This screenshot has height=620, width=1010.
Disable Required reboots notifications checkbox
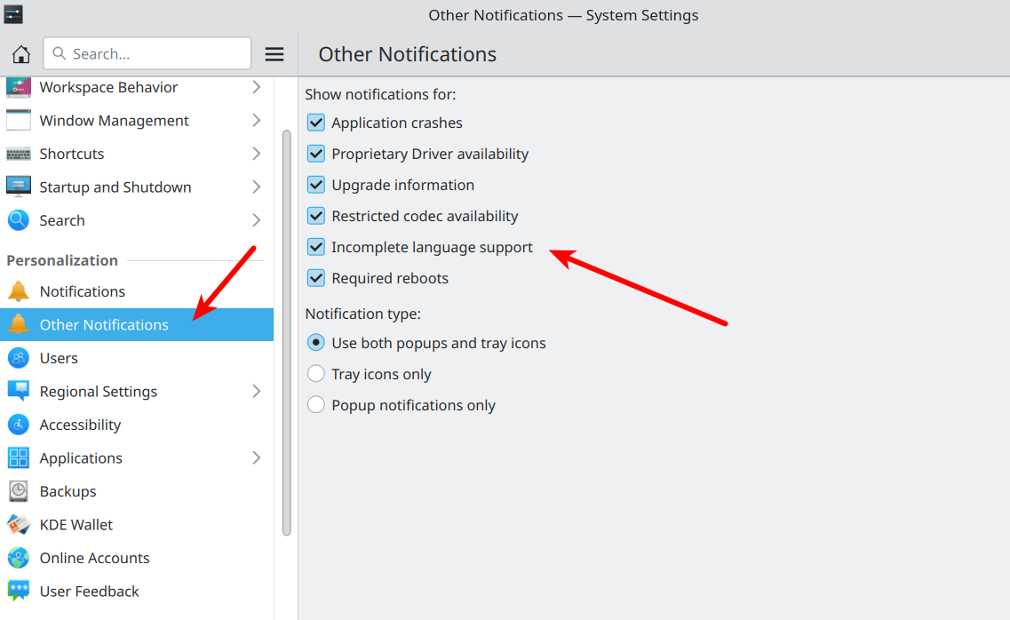[315, 278]
